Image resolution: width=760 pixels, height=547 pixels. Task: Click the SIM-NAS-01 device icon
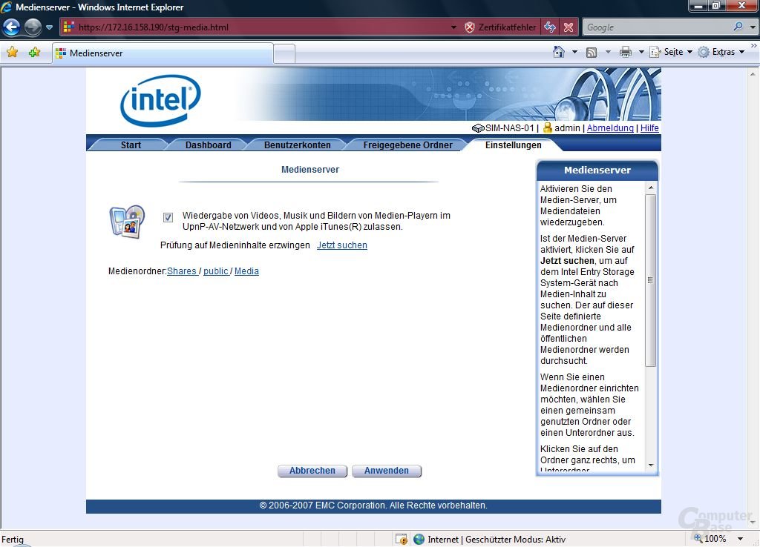pos(478,128)
